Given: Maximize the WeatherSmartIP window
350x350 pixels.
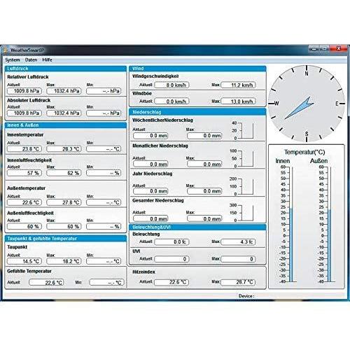Looking at the screenshot, I should click(x=325, y=48).
